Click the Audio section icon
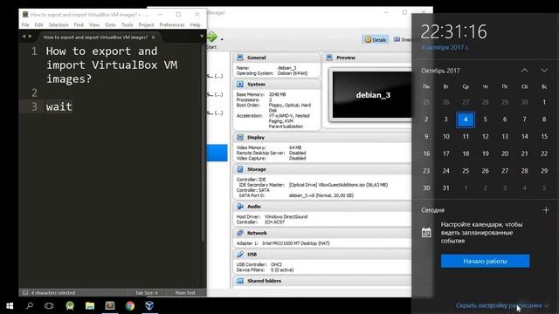 click(x=240, y=206)
